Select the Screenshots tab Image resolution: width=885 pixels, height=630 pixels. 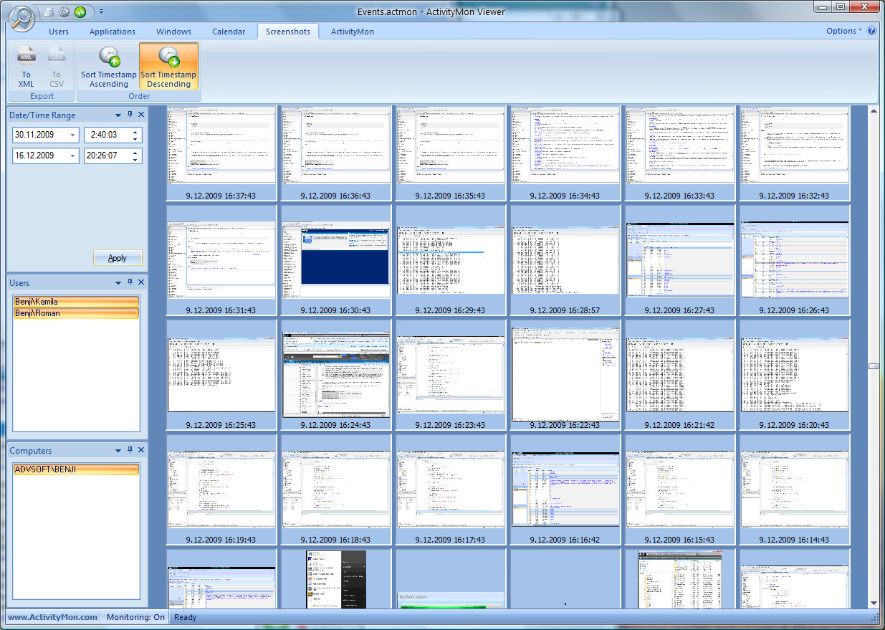coord(288,32)
